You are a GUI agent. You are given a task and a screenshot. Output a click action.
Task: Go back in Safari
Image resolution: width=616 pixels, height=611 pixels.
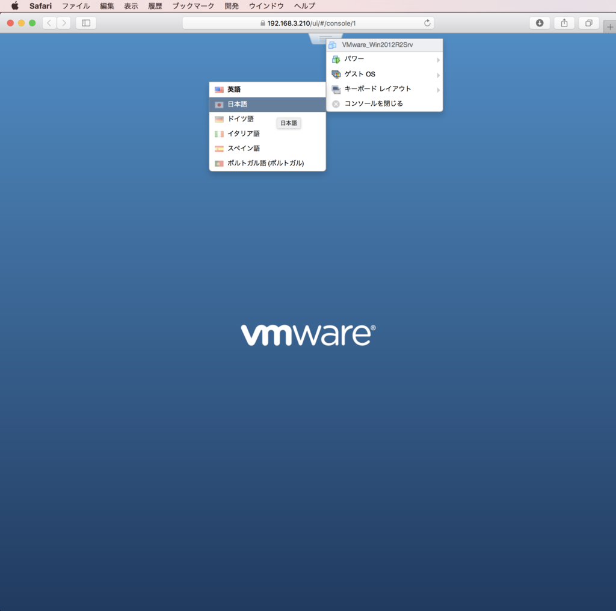(49, 23)
